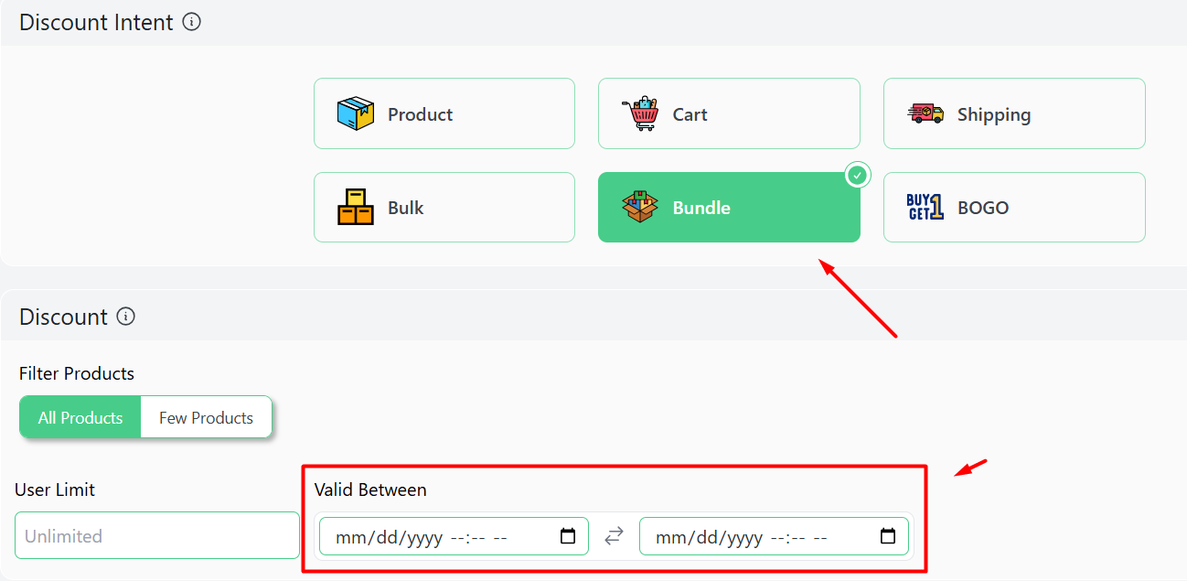This screenshot has width=1187, height=581.
Task: Click the BOGO buy-one-get-one icon
Action: [x=925, y=207]
